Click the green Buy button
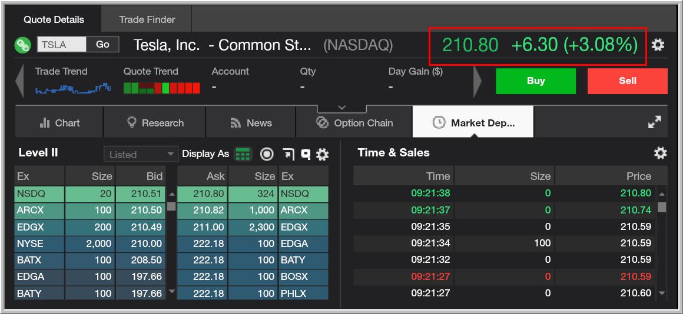This screenshot has width=683, height=314. (x=536, y=81)
